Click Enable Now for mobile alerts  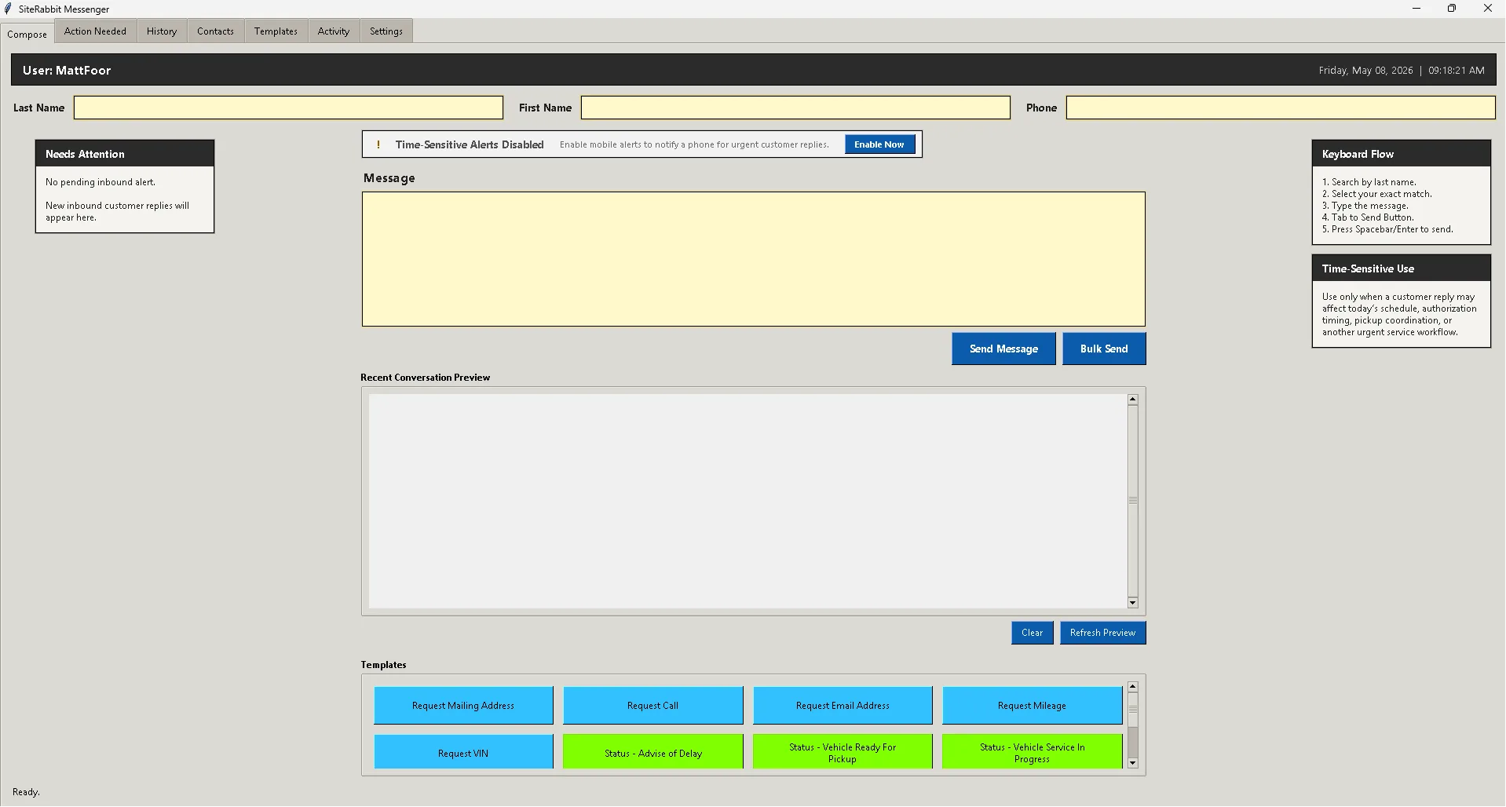(879, 144)
